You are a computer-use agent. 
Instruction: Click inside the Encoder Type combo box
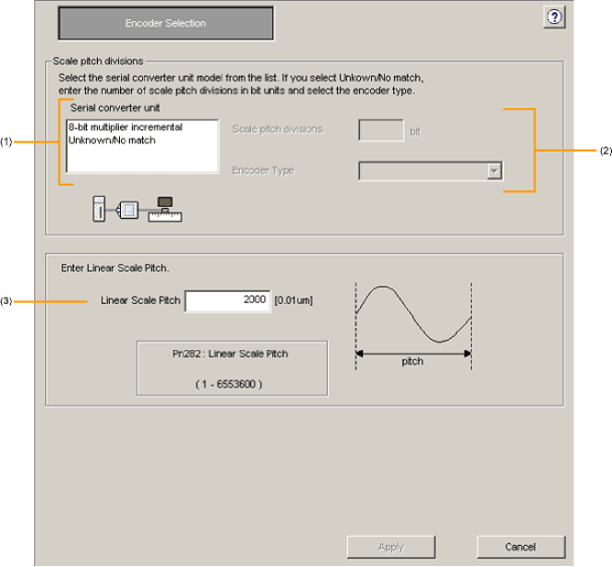click(x=422, y=171)
